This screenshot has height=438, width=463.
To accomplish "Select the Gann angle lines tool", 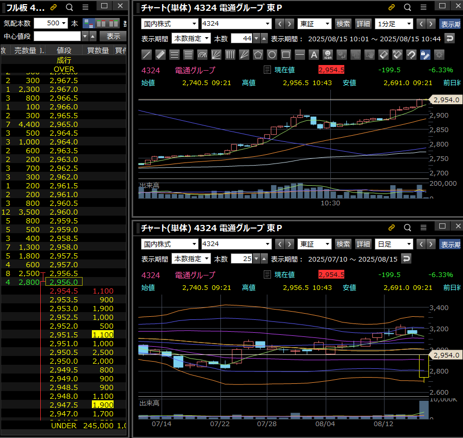I will 244,55.
